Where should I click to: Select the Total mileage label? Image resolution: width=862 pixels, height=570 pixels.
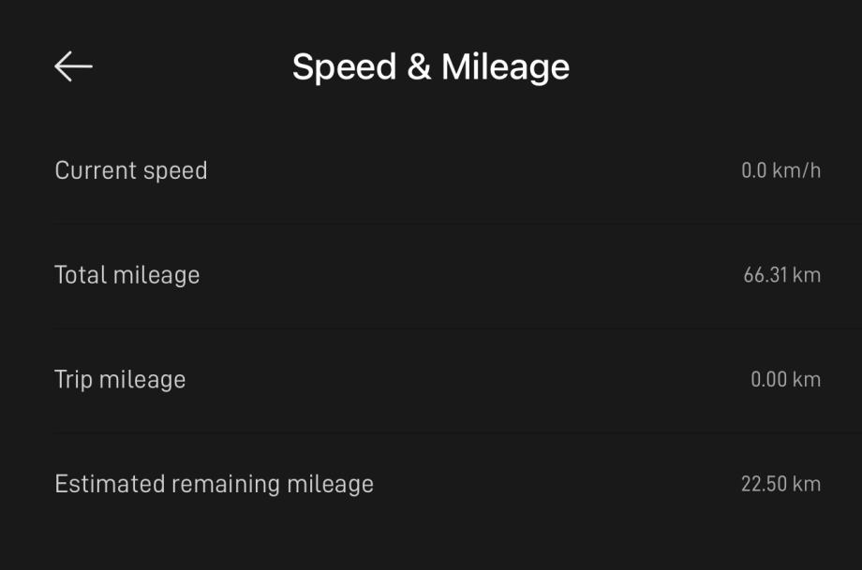[x=127, y=275]
